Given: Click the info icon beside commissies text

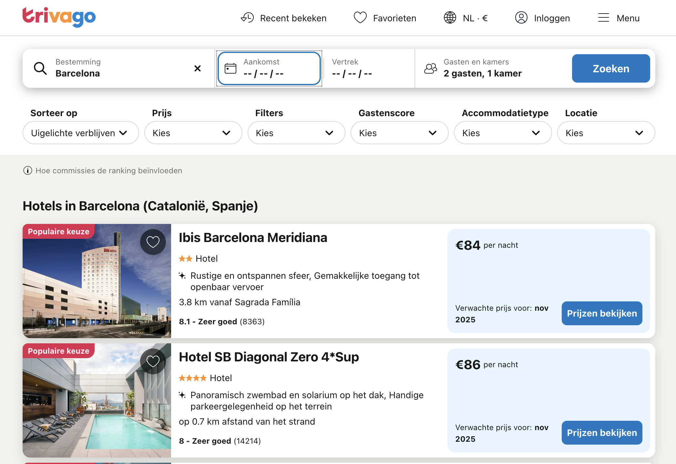Looking at the screenshot, I should (28, 170).
